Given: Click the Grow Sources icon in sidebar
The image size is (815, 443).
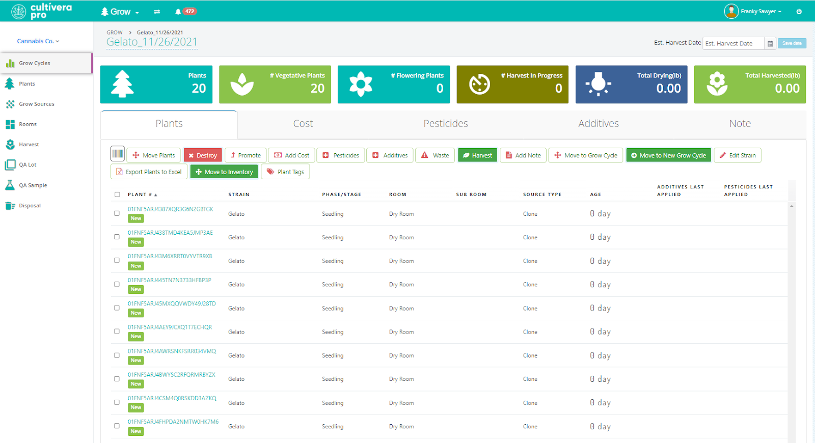Looking at the screenshot, I should point(10,104).
